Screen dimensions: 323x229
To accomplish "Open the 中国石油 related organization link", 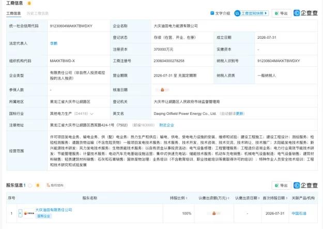I will [299, 213].
